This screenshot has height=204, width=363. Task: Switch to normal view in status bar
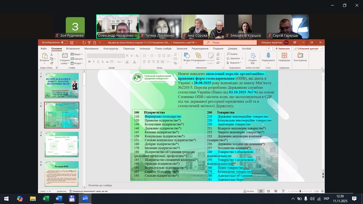coord(260,191)
